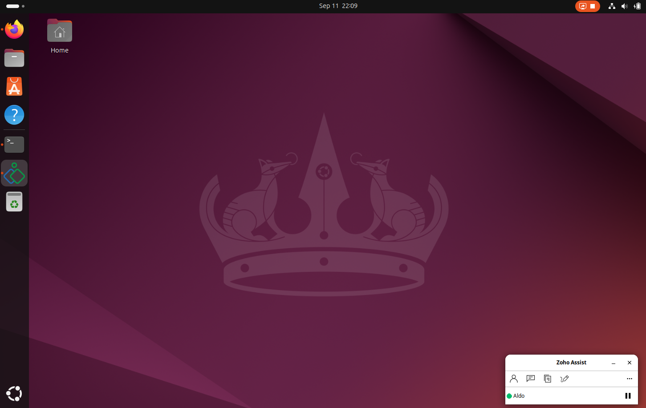This screenshot has width=646, height=408.
Task: Click the Zoho Assist icon in the dock
Action: pyautogui.click(x=14, y=173)
